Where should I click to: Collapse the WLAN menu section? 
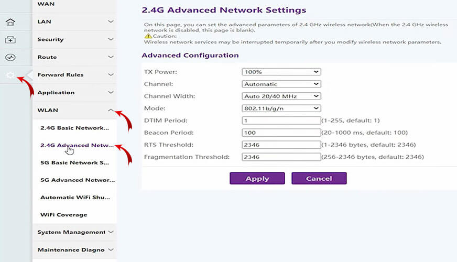(73, 110)
